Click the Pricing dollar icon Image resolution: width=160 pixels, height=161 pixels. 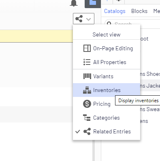pyautogui.click(x=87, y=104)
